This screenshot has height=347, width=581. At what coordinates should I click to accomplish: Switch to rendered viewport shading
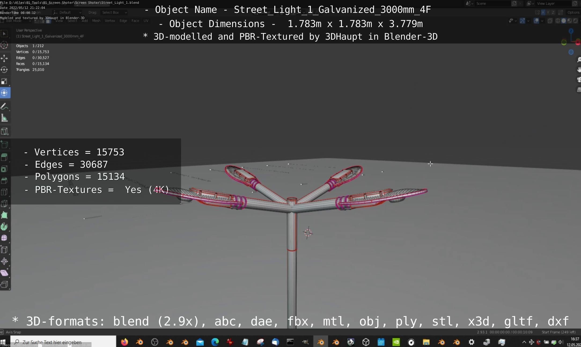(x=575, y=21)
